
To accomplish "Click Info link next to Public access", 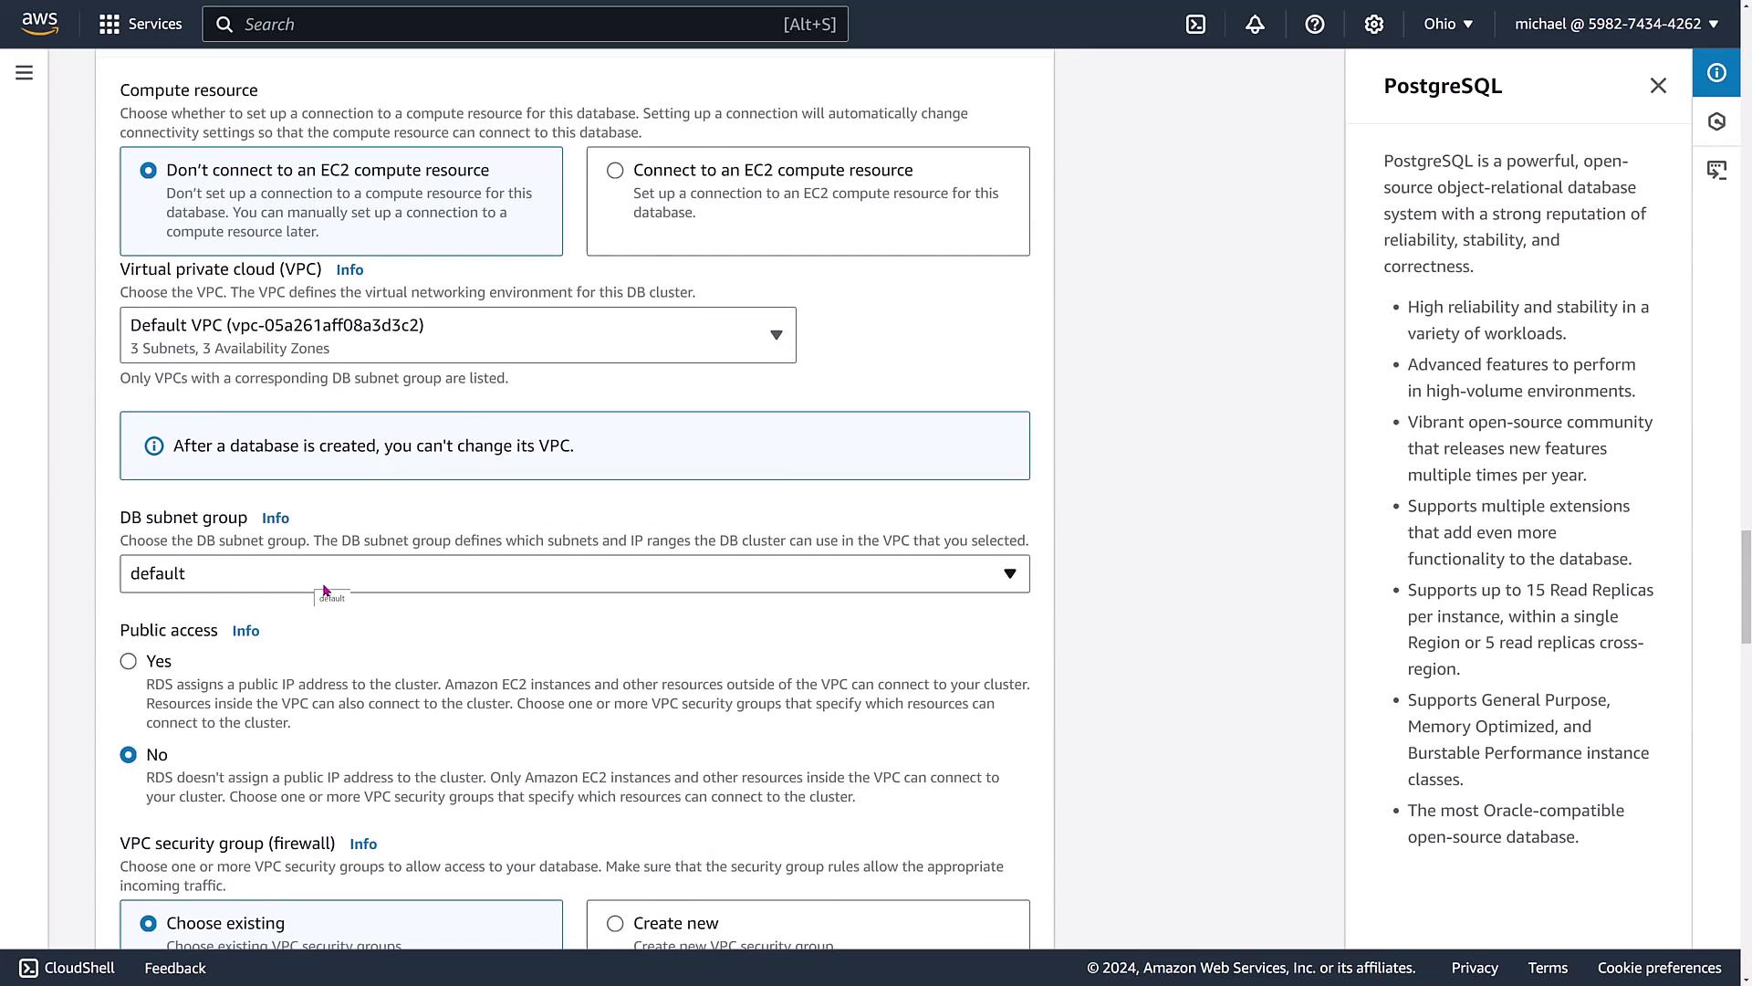I will click(x=245, y=631).
